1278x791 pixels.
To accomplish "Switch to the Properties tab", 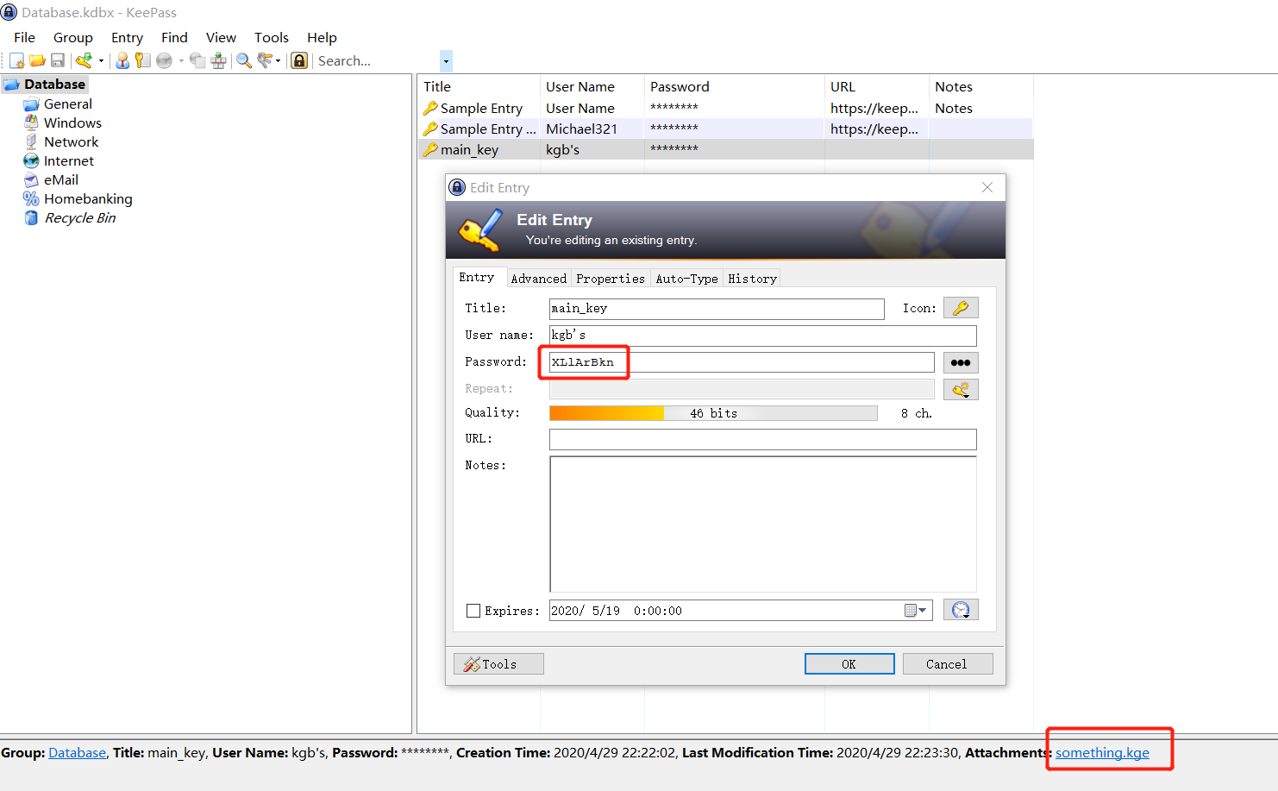I will 611,279.
